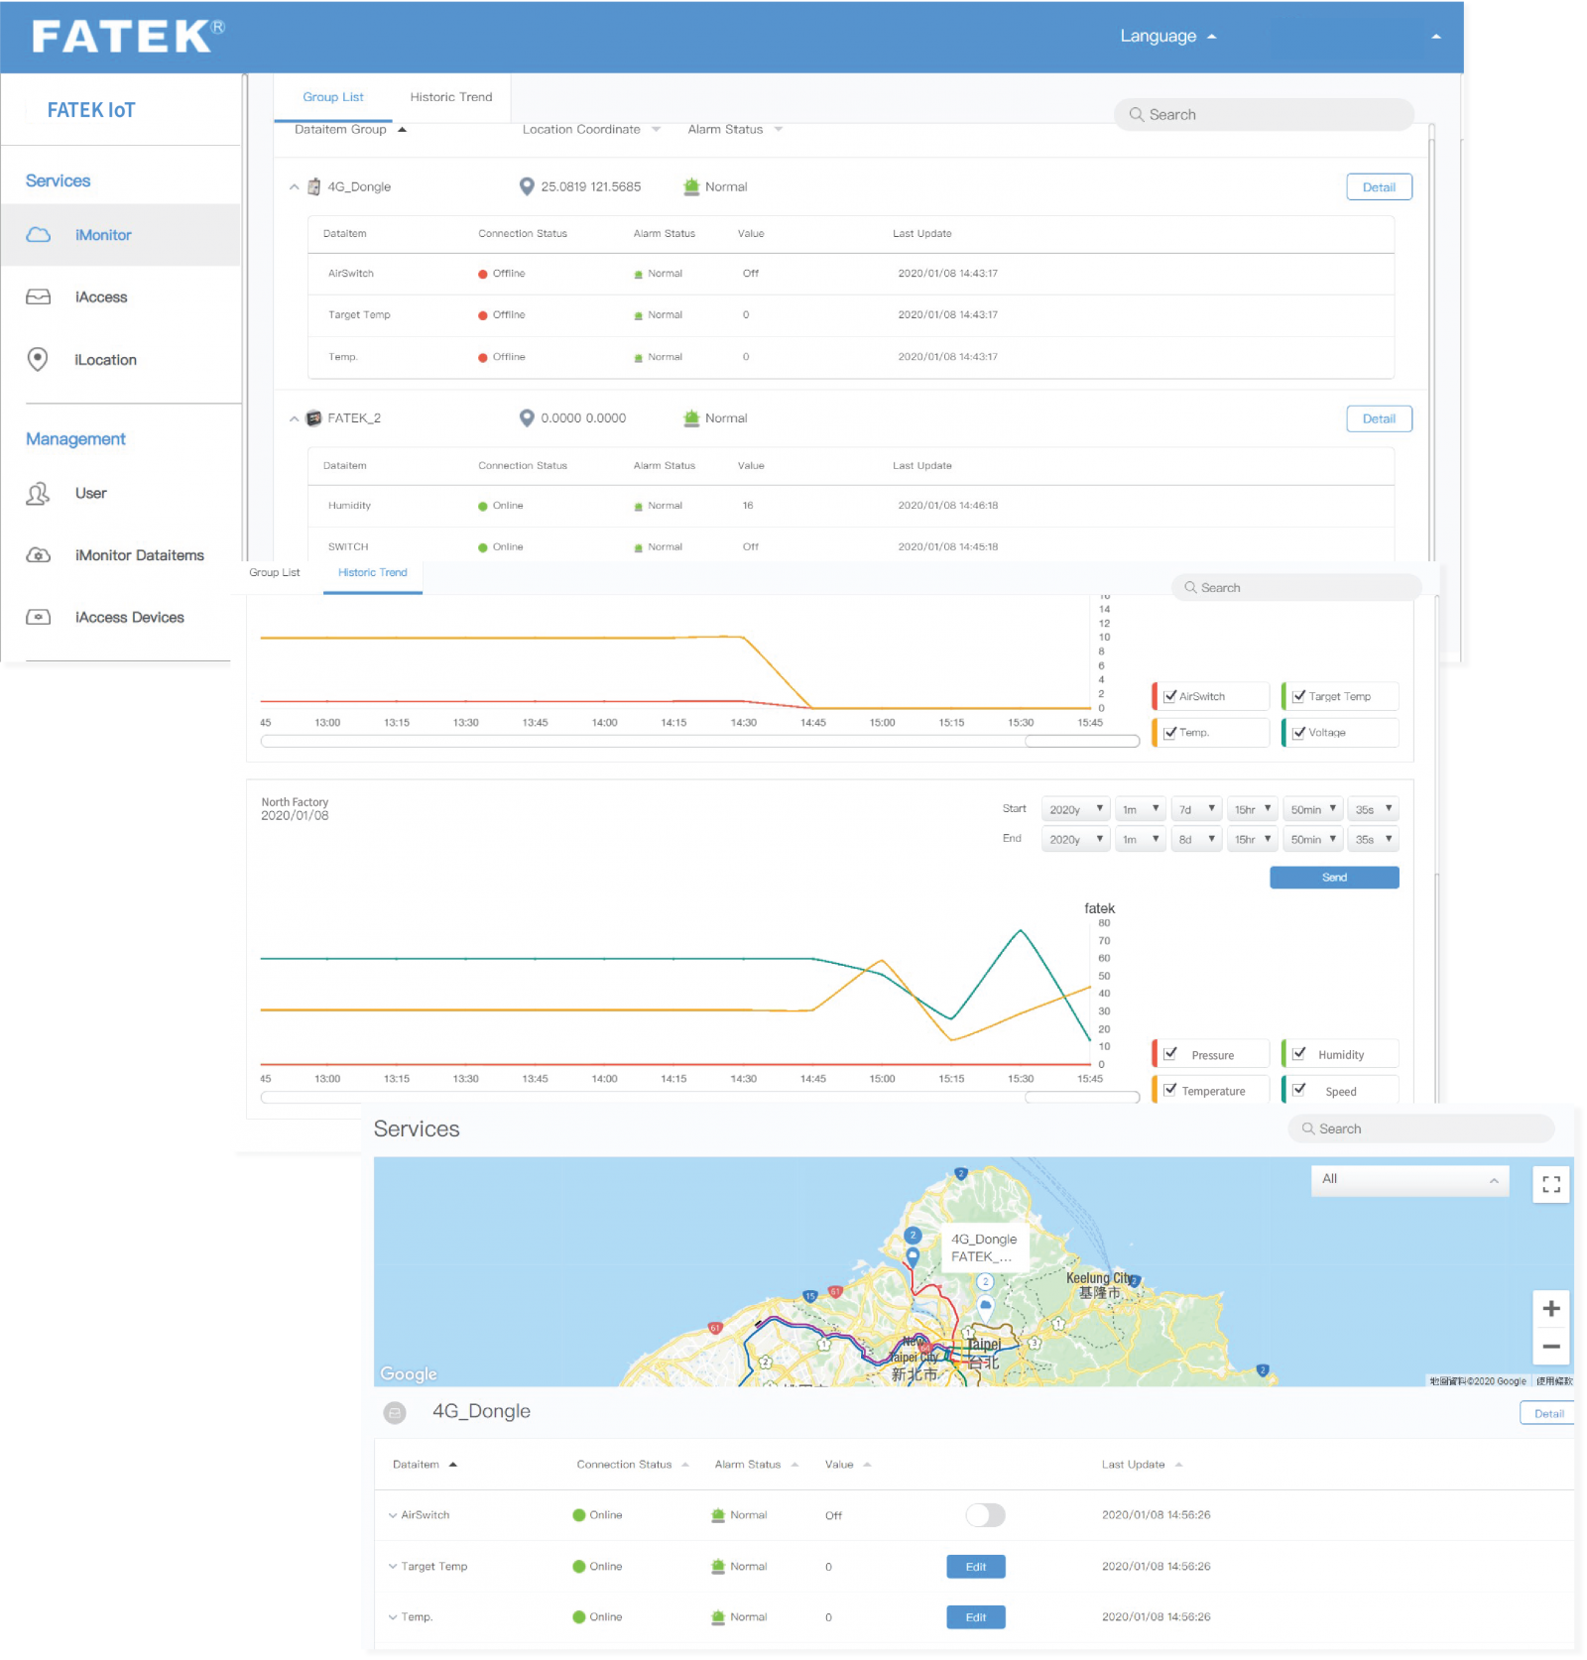Click the map marker cluster labeled 2
This screenshot has width=1587, height=1660.
913,1236
